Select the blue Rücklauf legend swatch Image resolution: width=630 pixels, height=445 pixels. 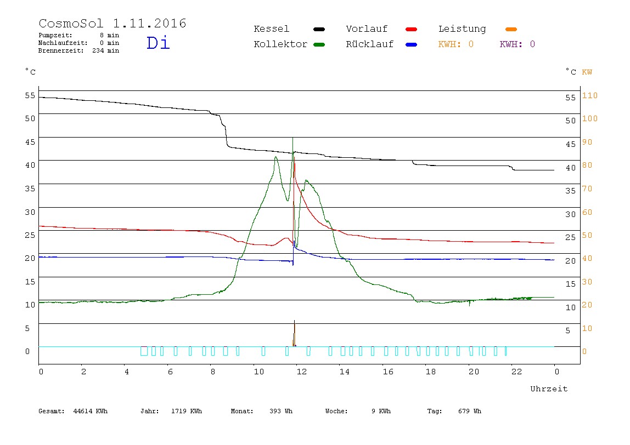[412, 44]
